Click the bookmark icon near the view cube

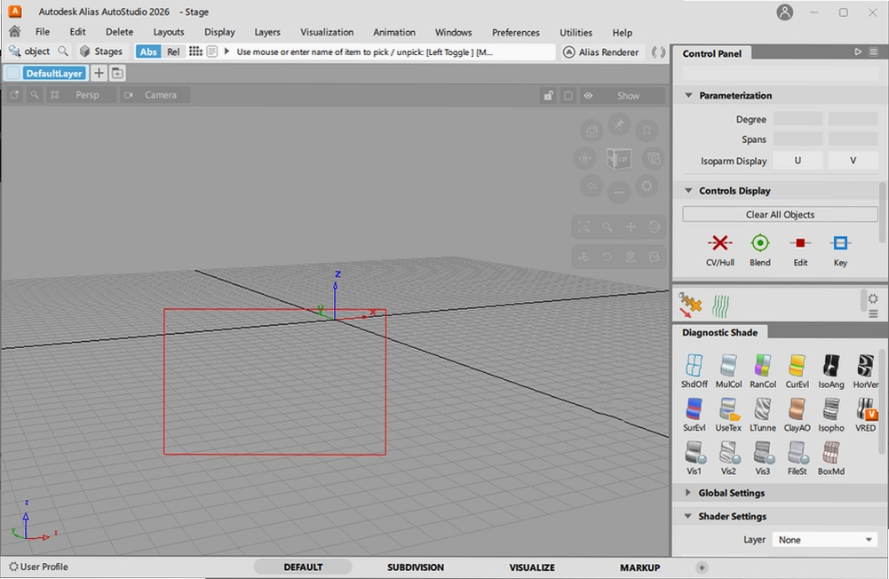point(647,131)
